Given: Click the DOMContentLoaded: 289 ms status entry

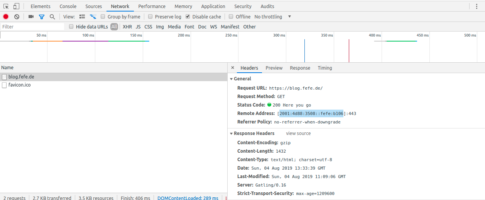Looking at the screenshot, I should (x=188, y=198).
